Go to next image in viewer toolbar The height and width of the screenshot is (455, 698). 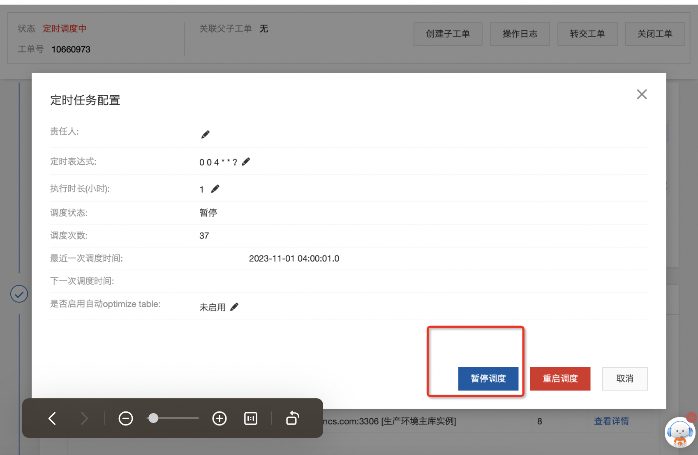click(84, 418)
